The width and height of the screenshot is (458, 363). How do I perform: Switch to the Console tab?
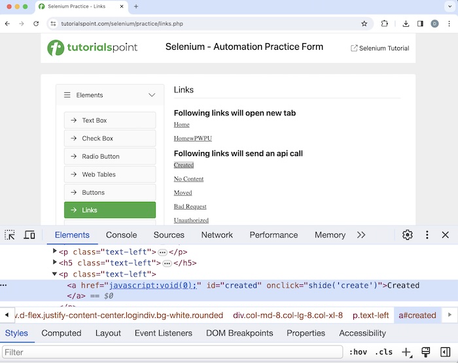pos(121,235)
